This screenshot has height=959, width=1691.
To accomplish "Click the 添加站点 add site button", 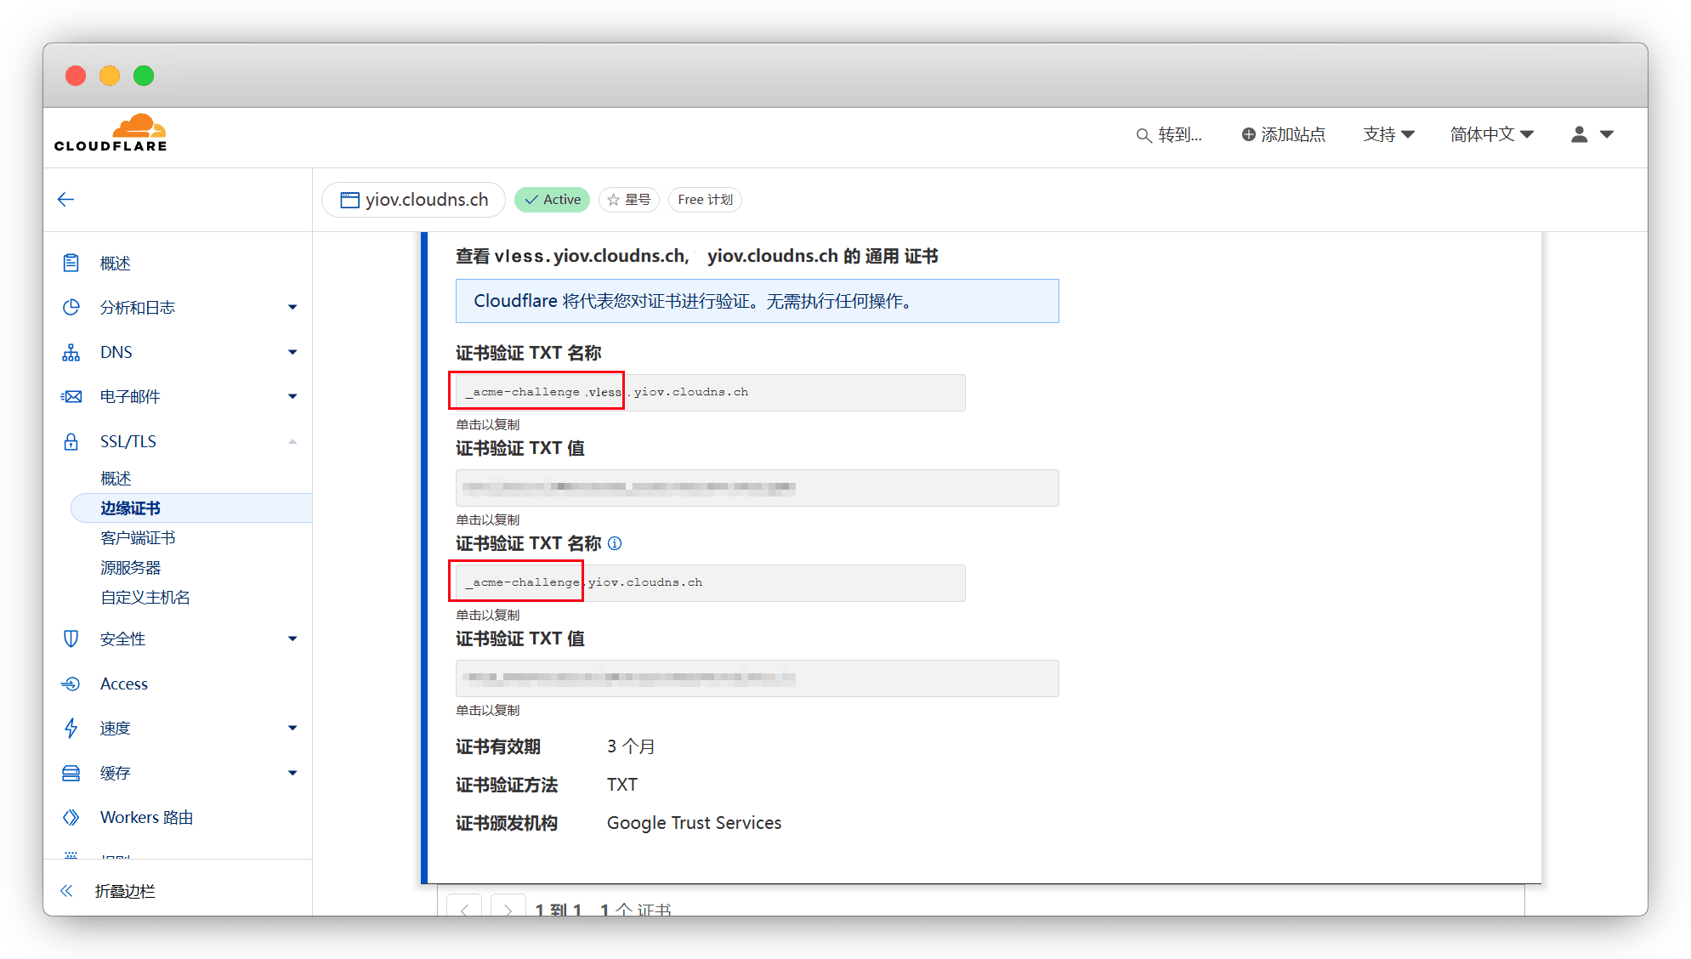I will tap(1283, 134).
